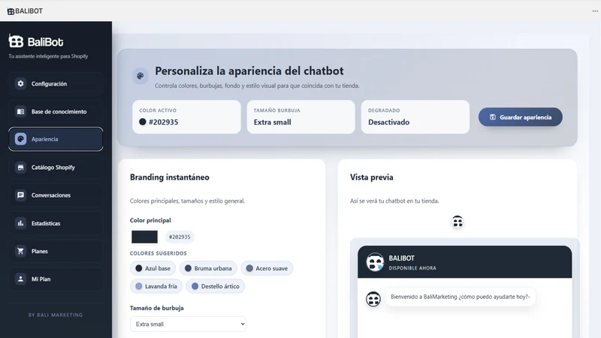Click the Tamaño de burbuja label

click(x=157, y=308)
